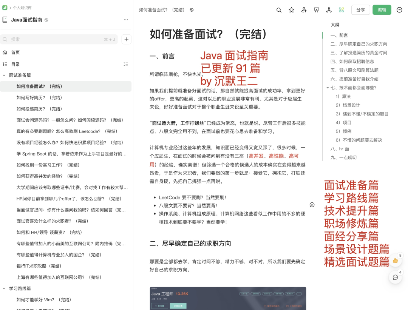
Task: Click the 分享 share button
Action: tap(361, 10)
